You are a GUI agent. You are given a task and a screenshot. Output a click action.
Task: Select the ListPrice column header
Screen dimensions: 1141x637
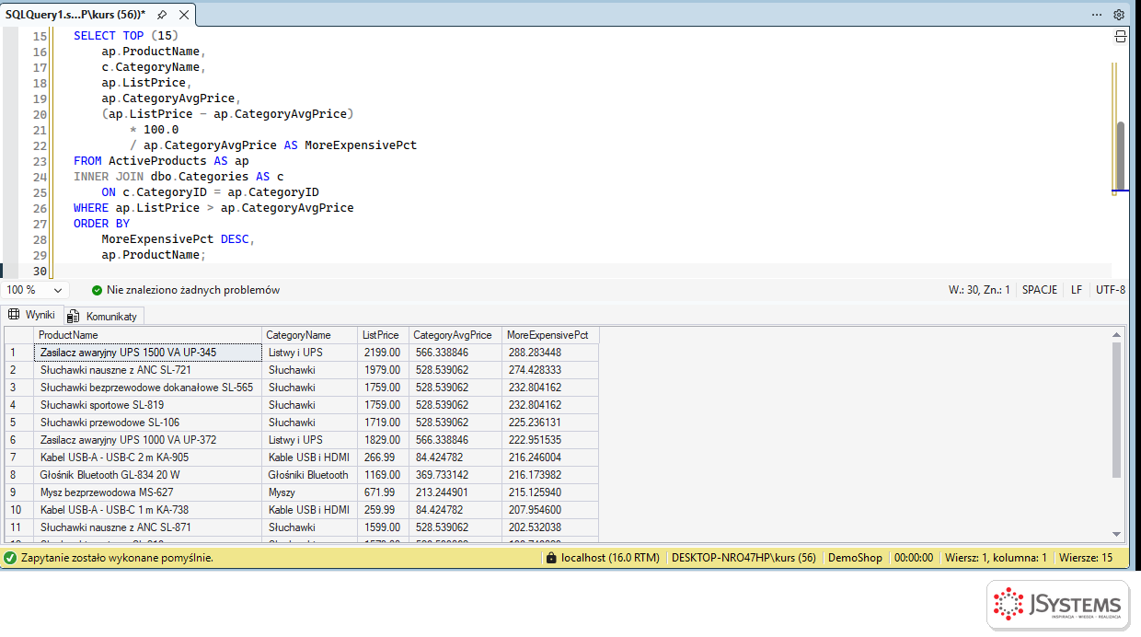pyautogui.click(x=384, y=335)
